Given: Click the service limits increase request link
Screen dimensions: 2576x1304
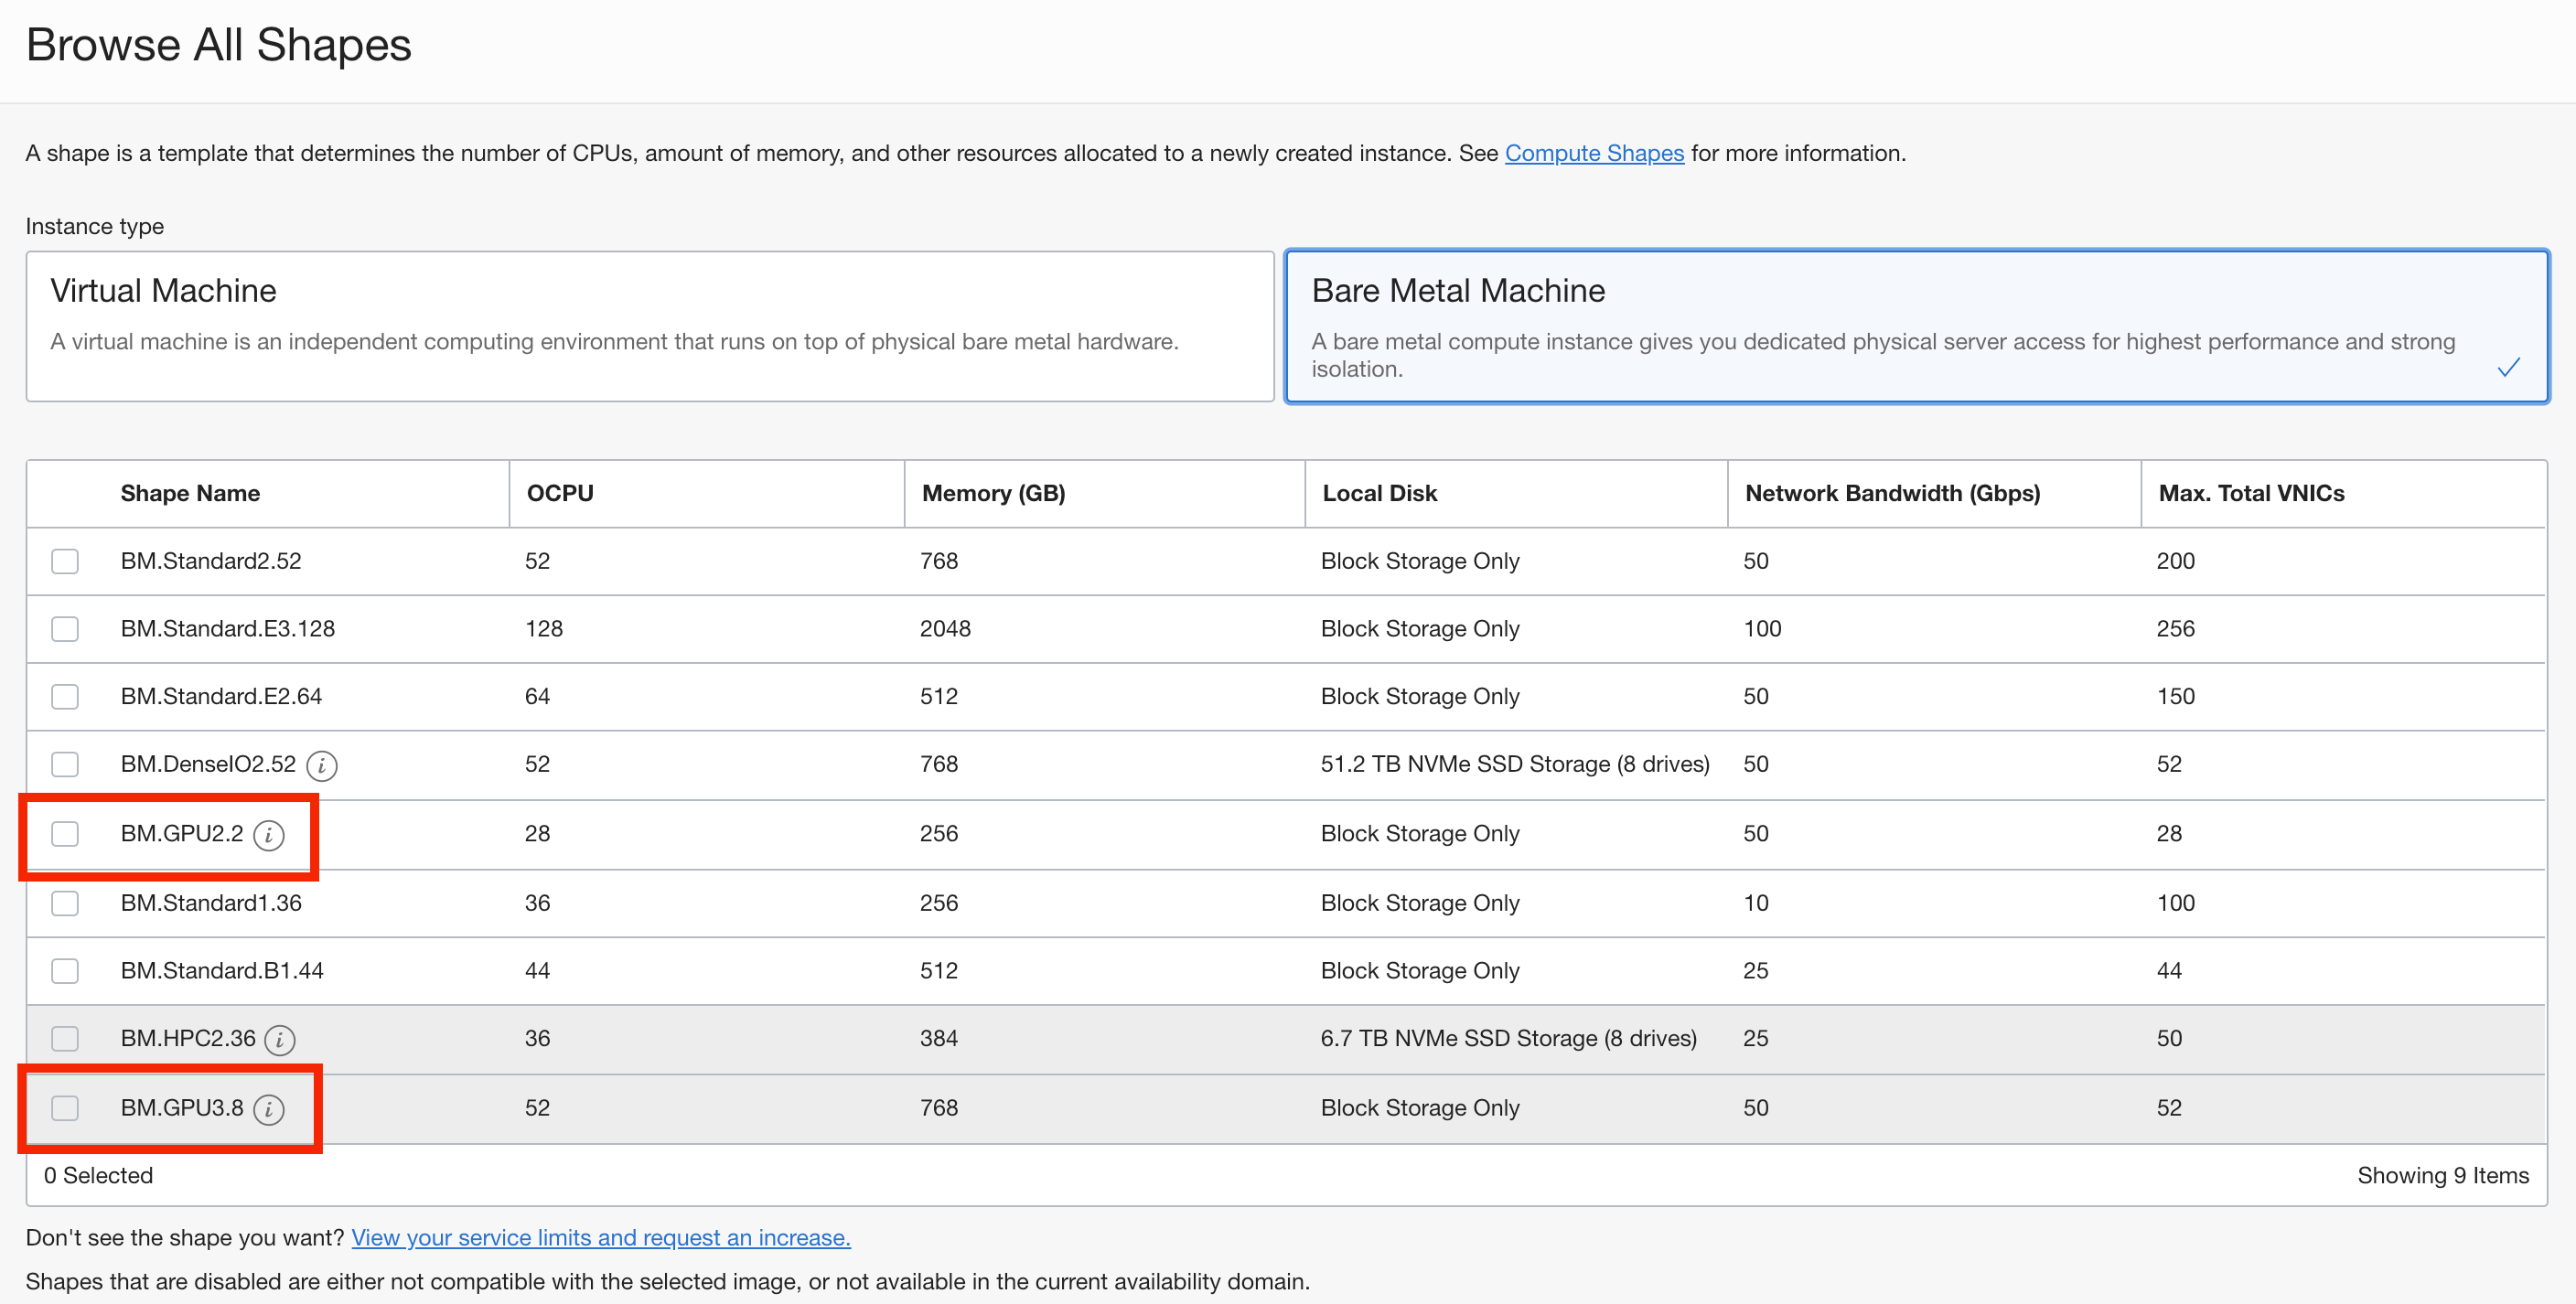Looking at the screenshot, I should point(601,1237).
